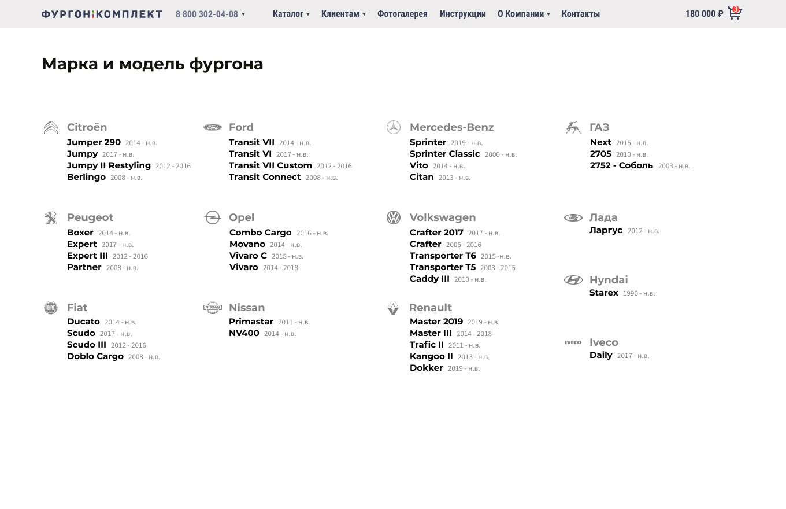The height and width of the screenshot is (509, 786).
Task: Open the Инструкции page
Action: point(462,14)
